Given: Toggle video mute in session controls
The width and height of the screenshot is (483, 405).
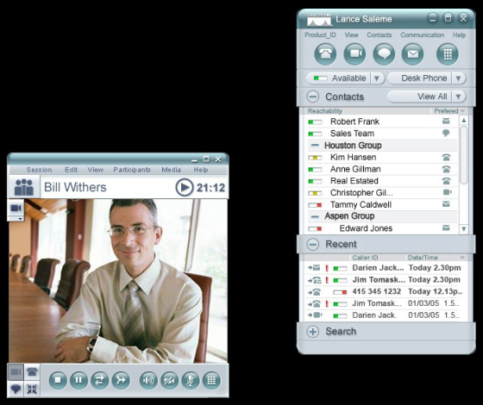Looking at the screenshot, I should point(169,380).
